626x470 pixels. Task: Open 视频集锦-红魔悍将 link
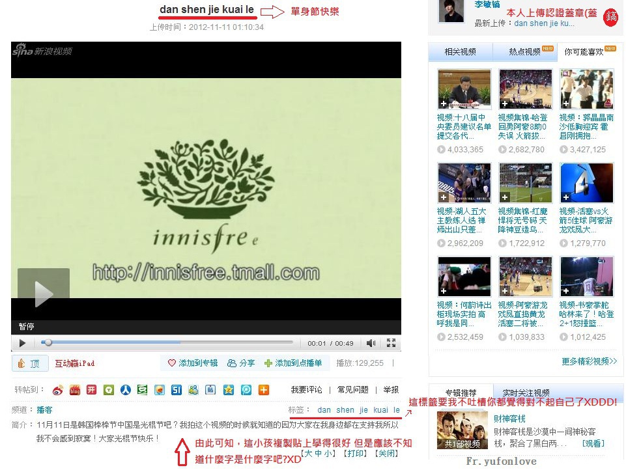522,221
